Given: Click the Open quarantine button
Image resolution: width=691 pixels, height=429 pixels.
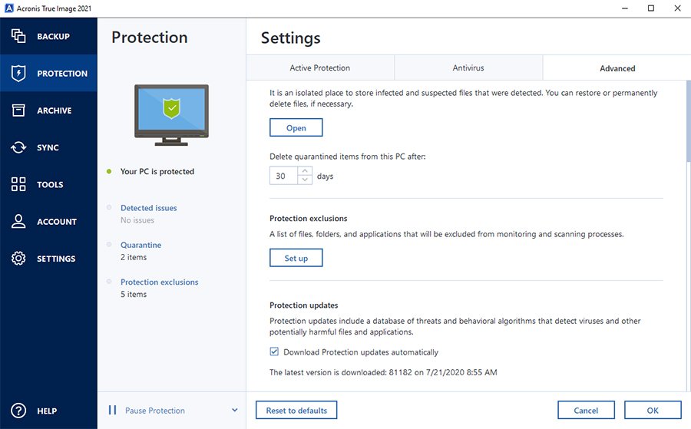Looking at the screenshot, I should pyautogui.click(x=296, y=128).
